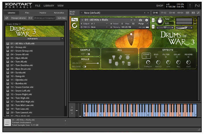
Task: Click the minimize rack view icon
Action: coord(198,13)
